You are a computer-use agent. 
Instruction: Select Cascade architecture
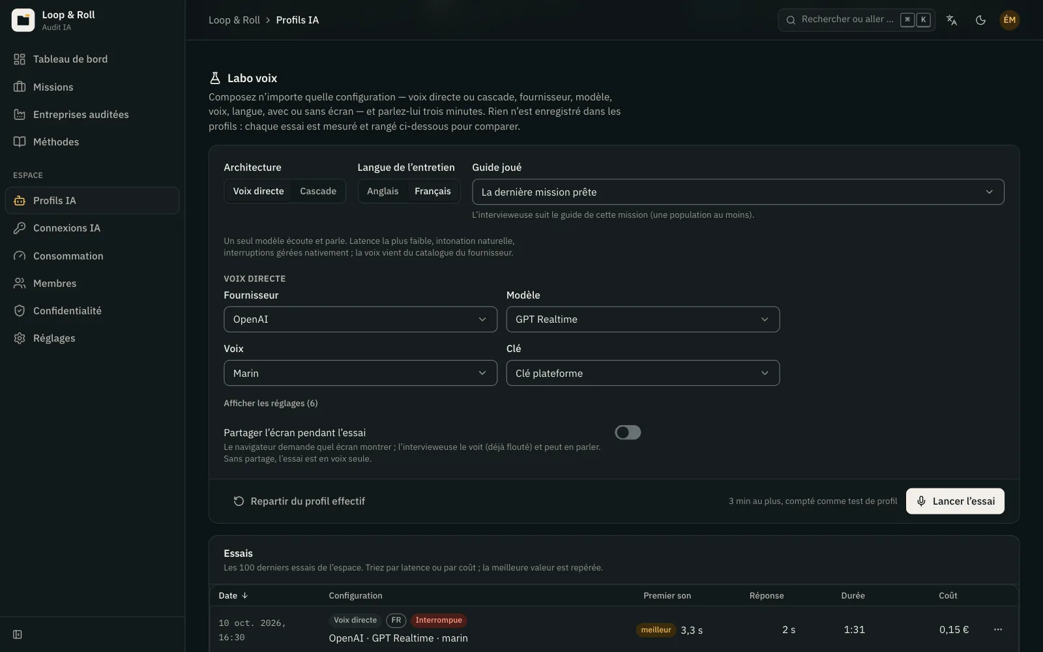tap(318, 191)
